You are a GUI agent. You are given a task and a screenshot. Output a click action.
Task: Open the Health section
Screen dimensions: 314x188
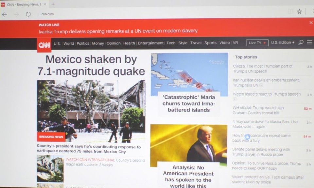click(129, 43)
